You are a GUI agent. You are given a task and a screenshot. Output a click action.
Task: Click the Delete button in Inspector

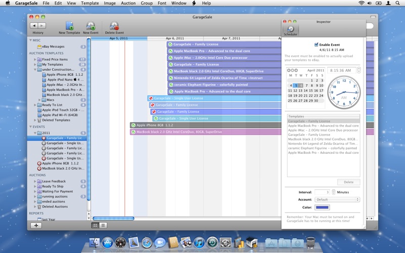coord(349,182)
